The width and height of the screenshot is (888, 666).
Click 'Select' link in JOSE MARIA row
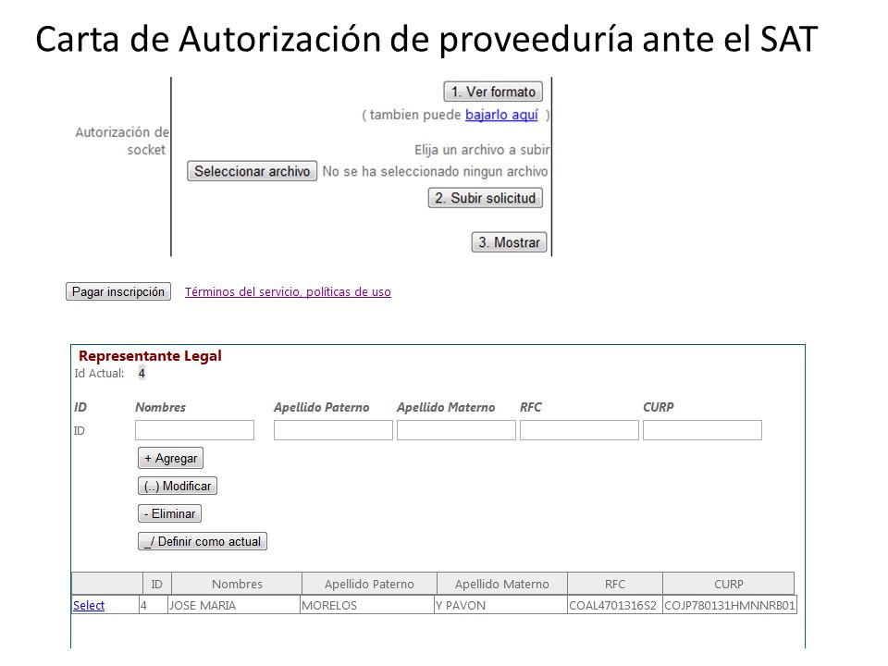(x=89, y=605)
